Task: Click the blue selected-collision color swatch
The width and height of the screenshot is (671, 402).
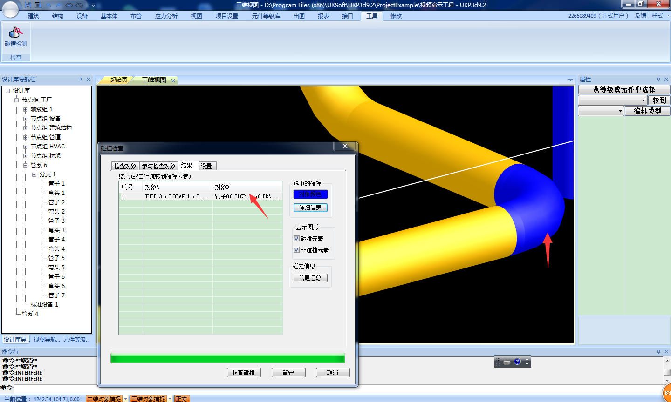Action: pos(310,194)
